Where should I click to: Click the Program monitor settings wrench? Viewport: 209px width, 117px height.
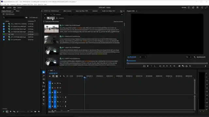click(195, 57)
